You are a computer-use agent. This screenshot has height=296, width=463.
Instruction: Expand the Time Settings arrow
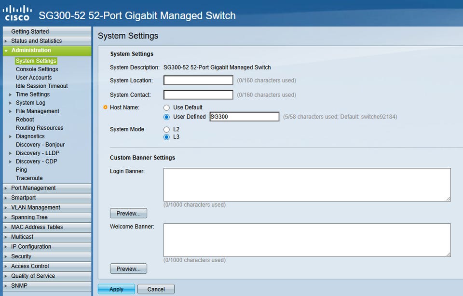click(10, 95)
